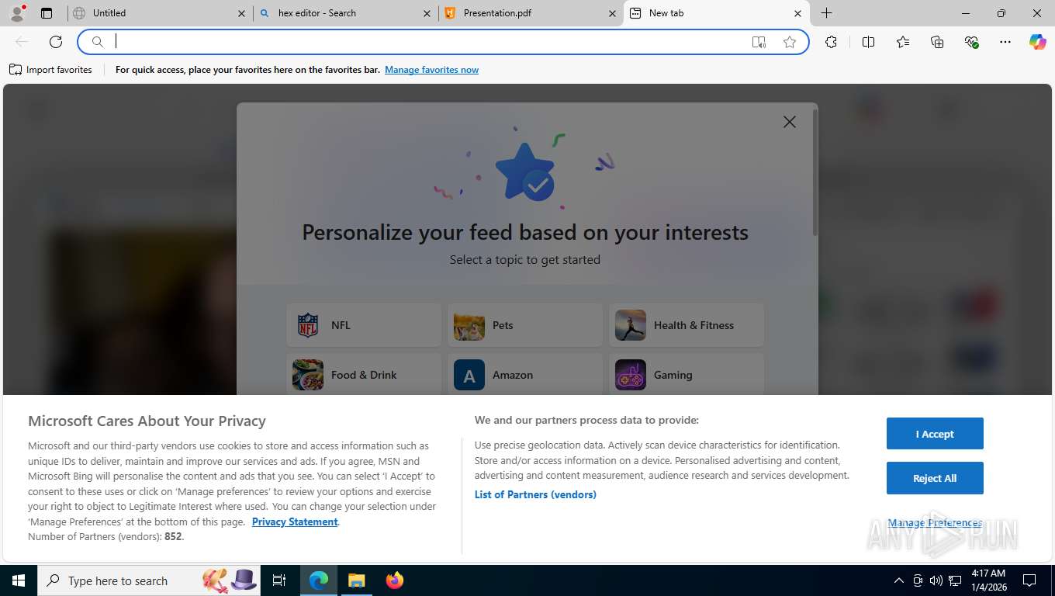This screenshot has width=1055, height=596.
Task: Open the Collections icon
Action: pyautogui.click(x=937, y=42)
